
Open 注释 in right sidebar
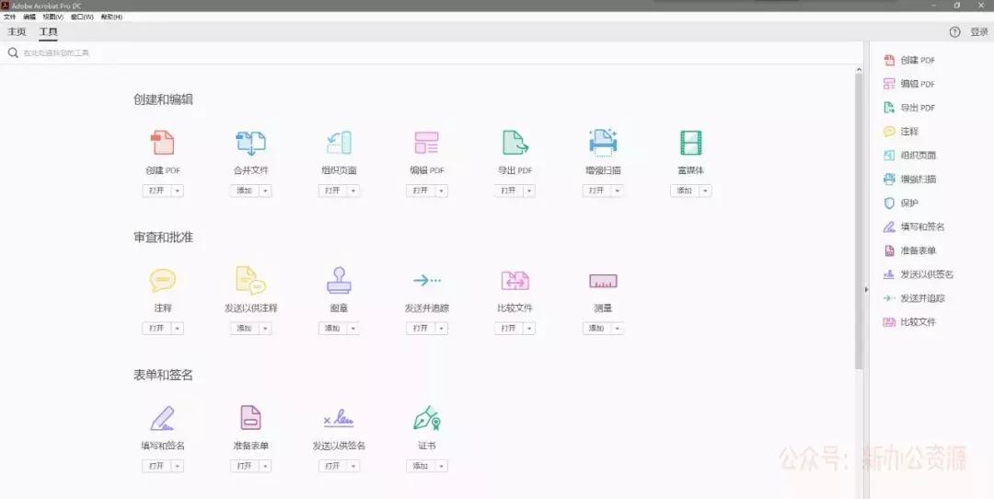pos(901,132)
